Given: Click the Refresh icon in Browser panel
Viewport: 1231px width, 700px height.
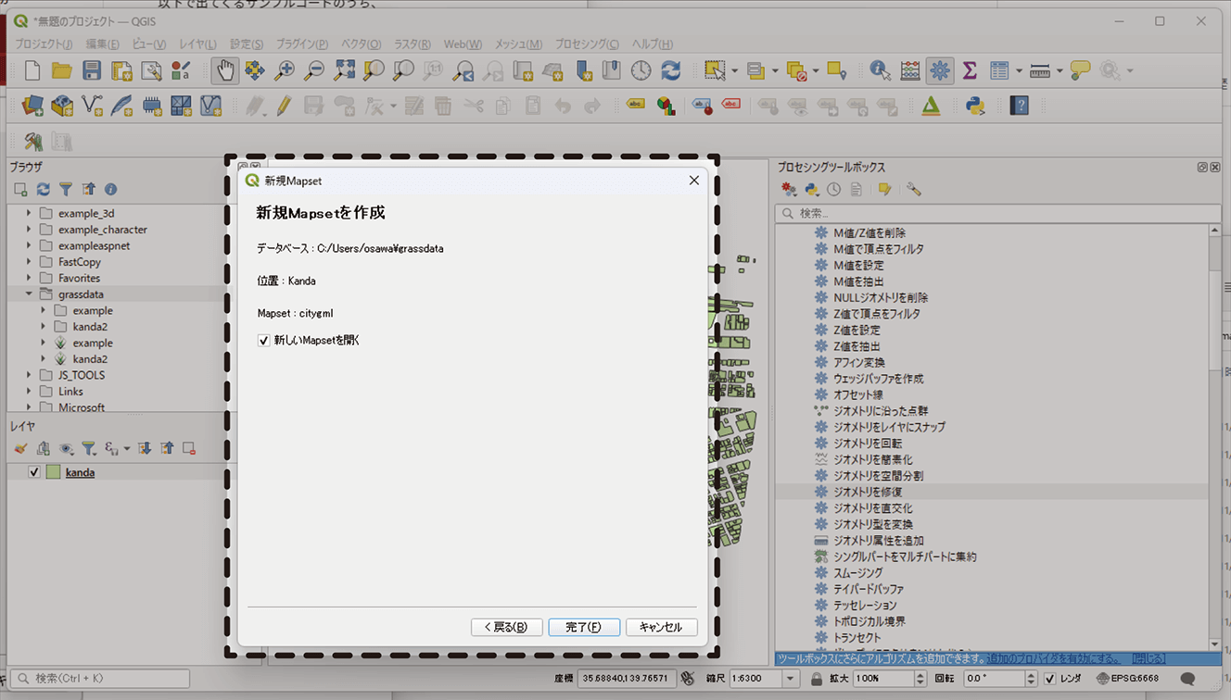Looking at the screenshot, I should (43, 189).
